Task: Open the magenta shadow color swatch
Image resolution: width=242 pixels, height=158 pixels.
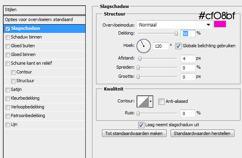Action: [x=220, y=24]
